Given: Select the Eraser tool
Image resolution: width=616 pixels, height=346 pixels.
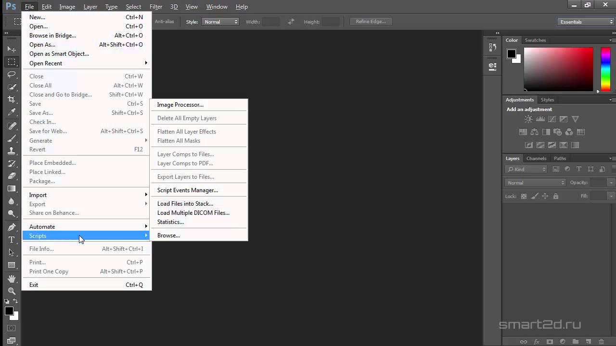Looking at the screenshot, I should pyautogui.click(x=12, y=176).
